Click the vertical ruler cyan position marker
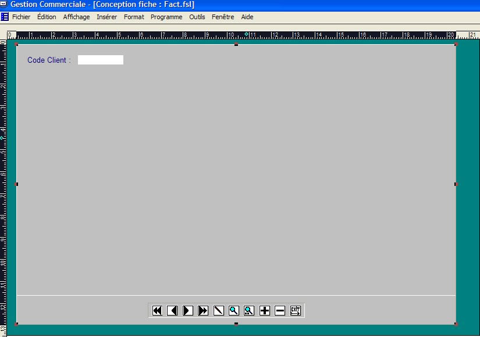This screenshot has width=480, height=337. (2, 138)
